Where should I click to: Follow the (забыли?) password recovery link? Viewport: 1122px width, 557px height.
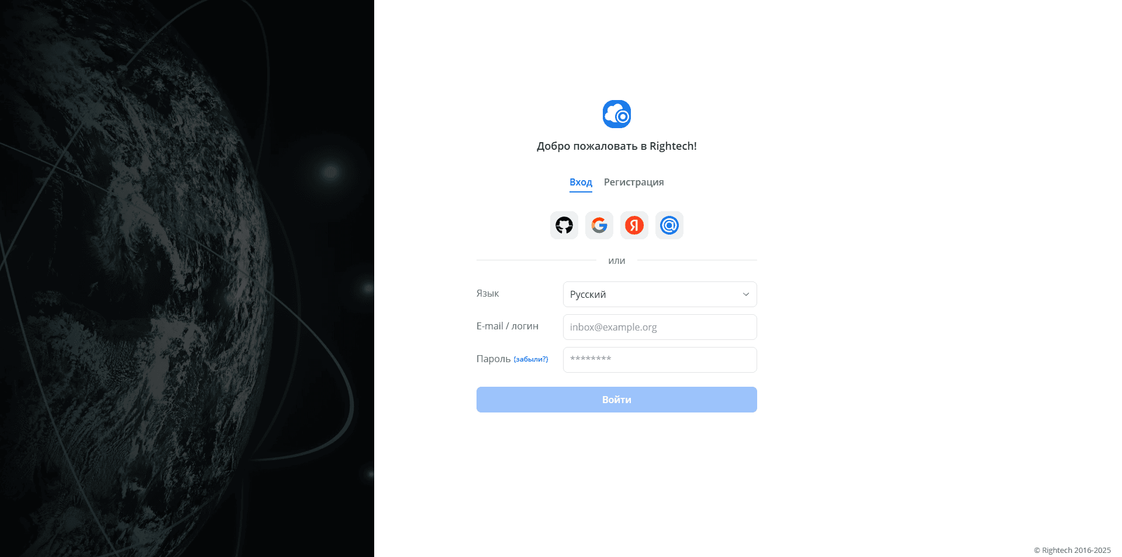(531, 359)
